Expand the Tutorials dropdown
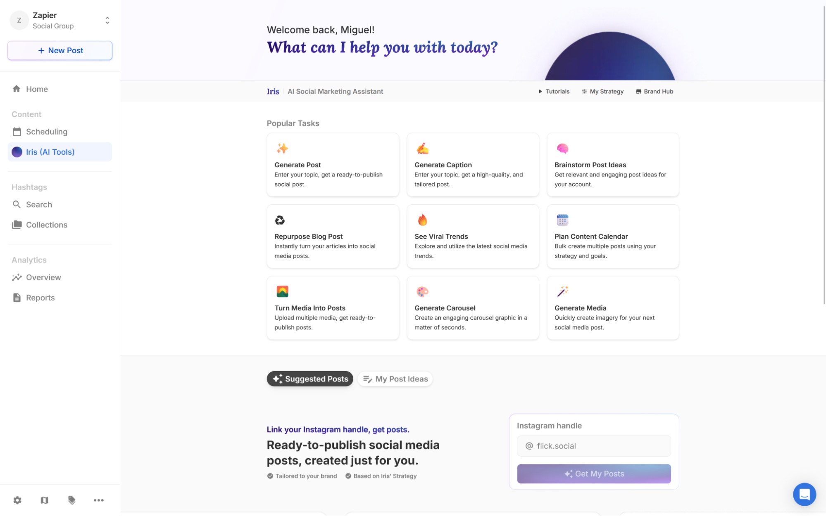 554,91
